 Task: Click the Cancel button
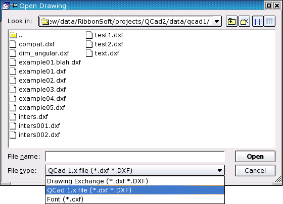[x=255, y=171]
